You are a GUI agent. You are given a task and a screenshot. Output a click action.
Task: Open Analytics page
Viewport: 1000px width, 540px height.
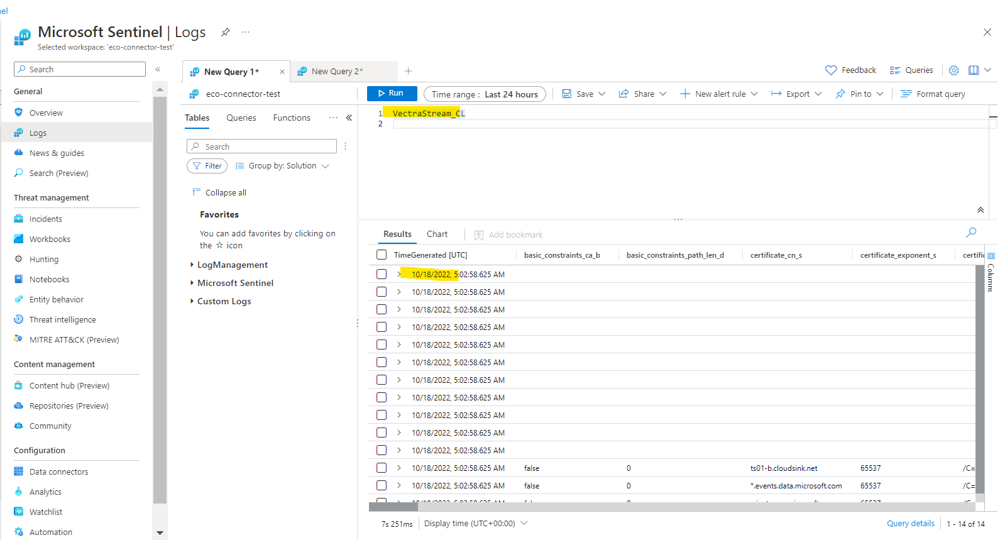pyautogui.click(x=45, y=492)
